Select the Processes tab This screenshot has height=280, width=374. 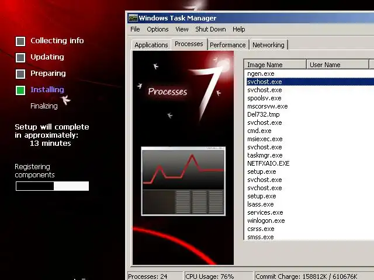(189, 44)
